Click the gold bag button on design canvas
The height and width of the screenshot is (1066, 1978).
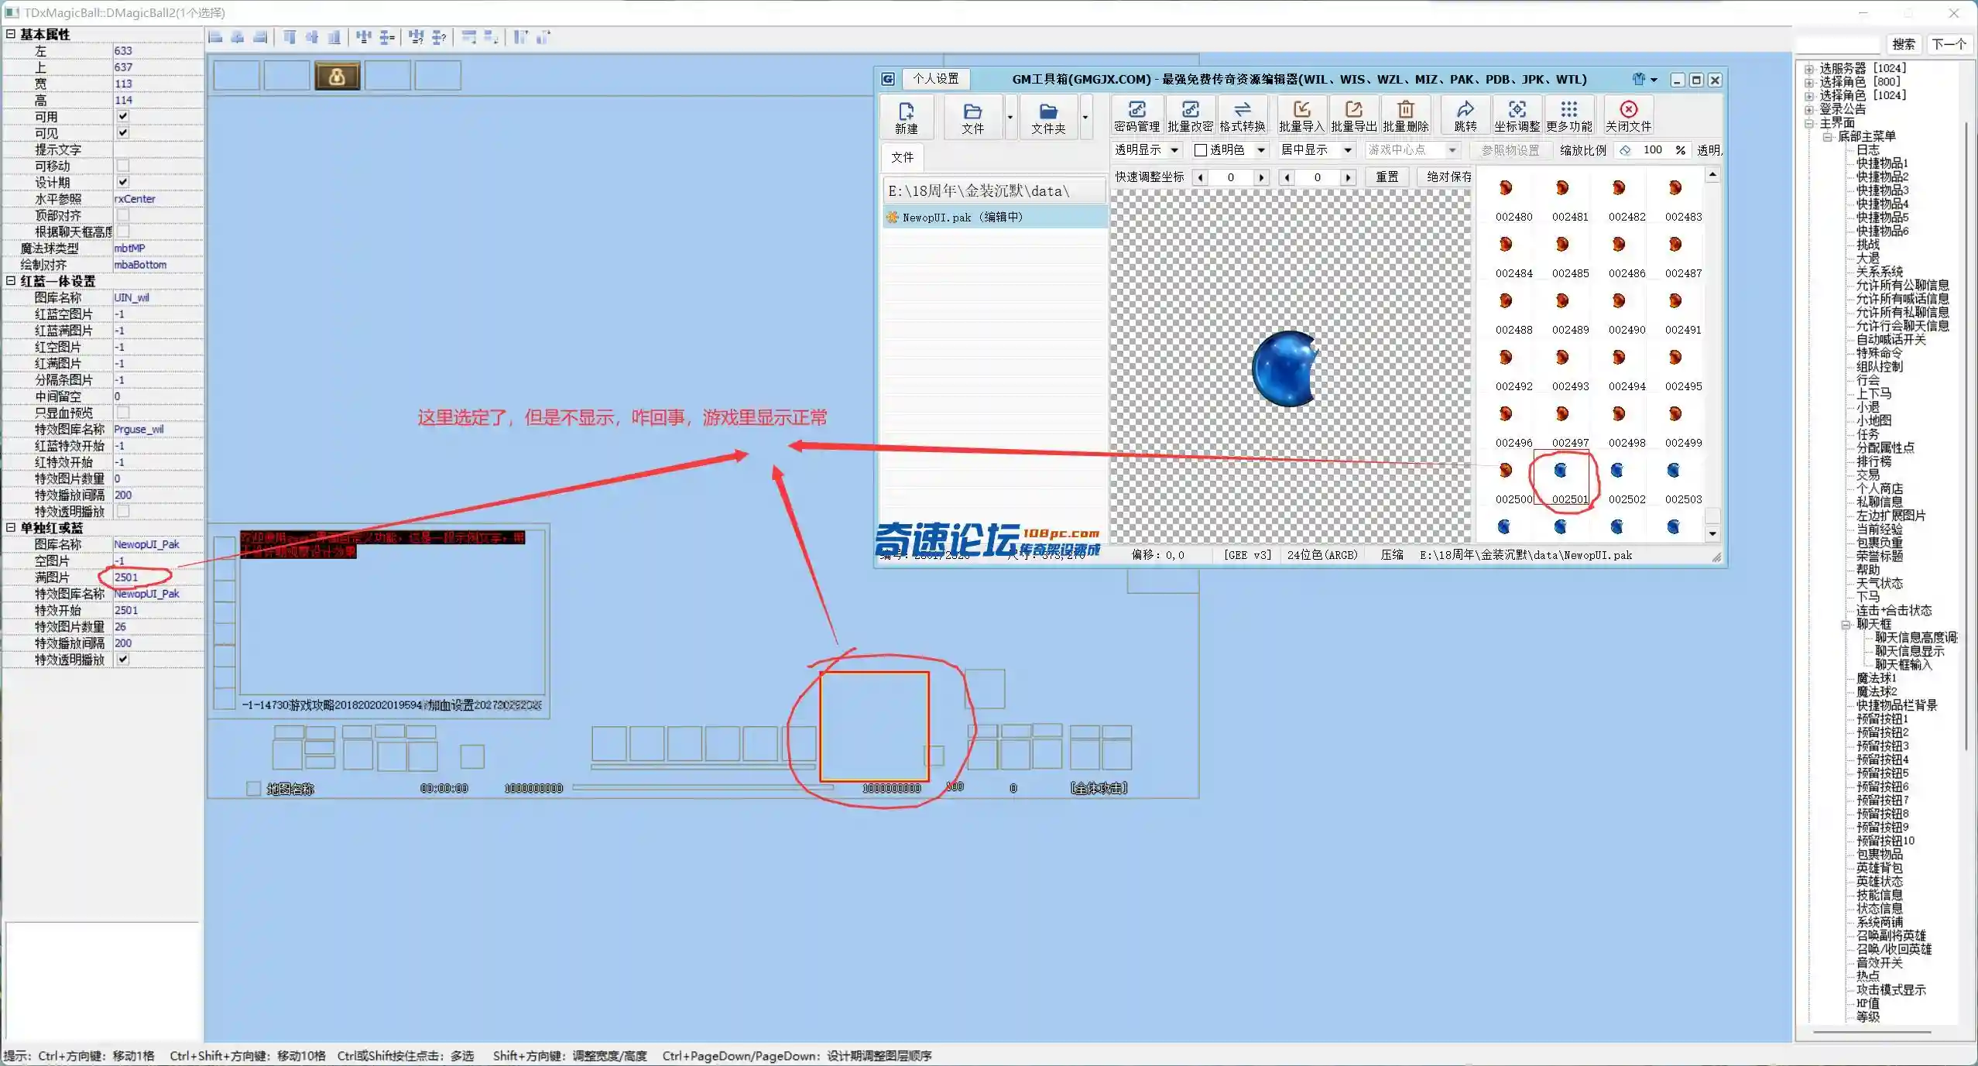pyautogui.click(x=337, y=76)
